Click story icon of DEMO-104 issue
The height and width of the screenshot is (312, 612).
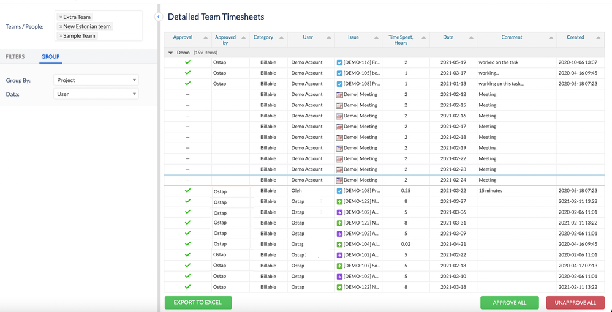[x=339, y=245]
